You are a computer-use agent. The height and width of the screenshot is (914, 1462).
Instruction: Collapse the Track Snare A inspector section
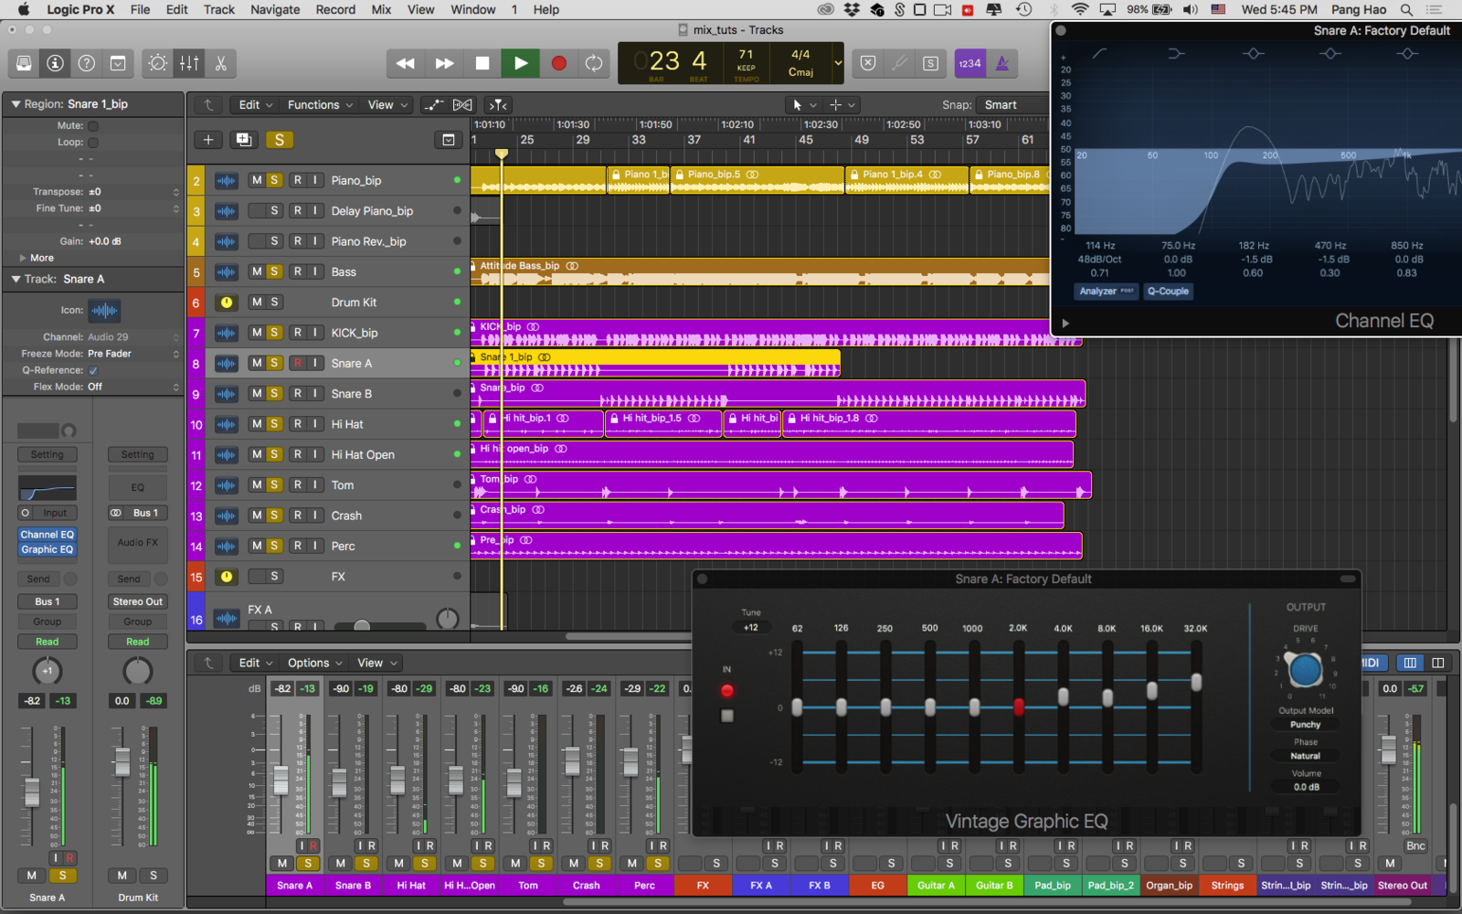pyautogui.click(x=16, y=279)
